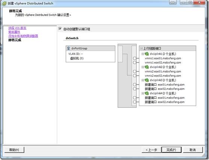209x160 pixels.
Task: Select vmnic2 esxi02.mabofeng.com entry
Action: pos(163,75)
